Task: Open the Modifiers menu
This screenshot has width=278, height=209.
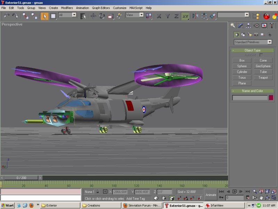Action: tap(67, 8)
